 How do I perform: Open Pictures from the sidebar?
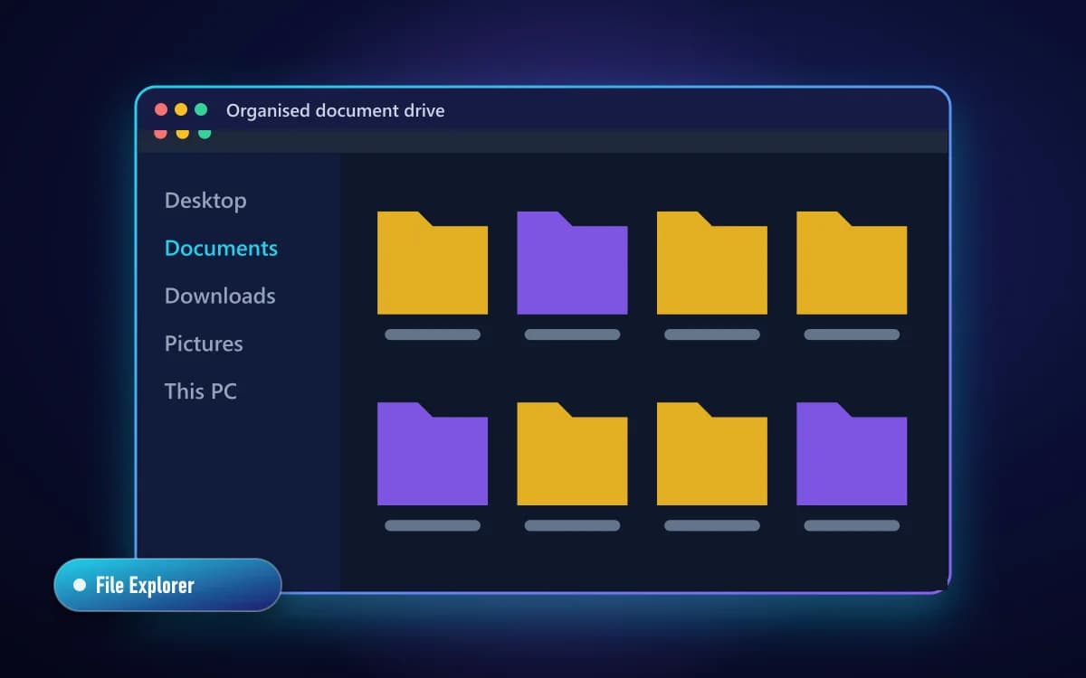click(x=204, y=344)
